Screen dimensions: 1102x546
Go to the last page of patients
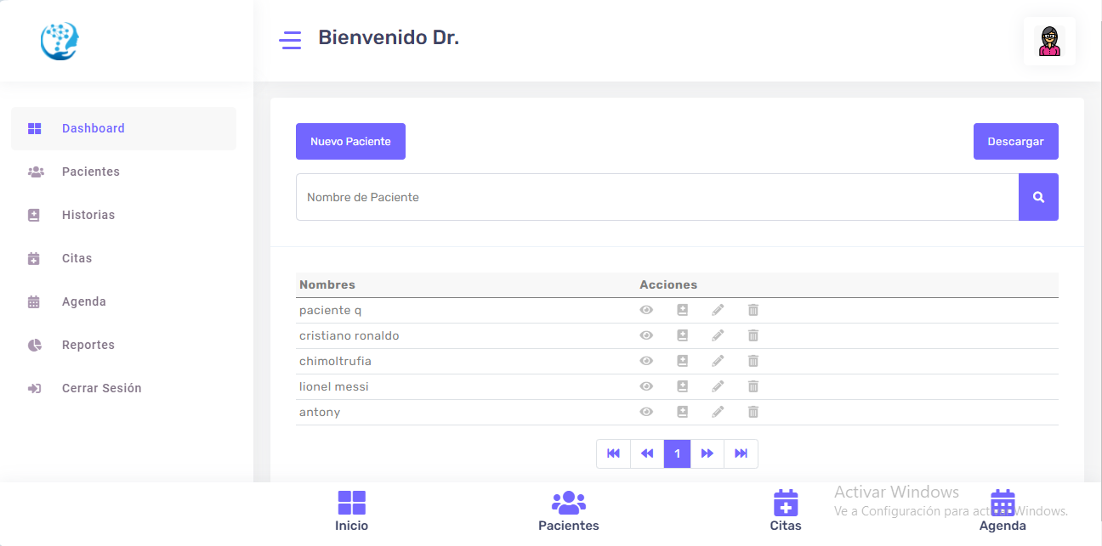tap(741, 453)
